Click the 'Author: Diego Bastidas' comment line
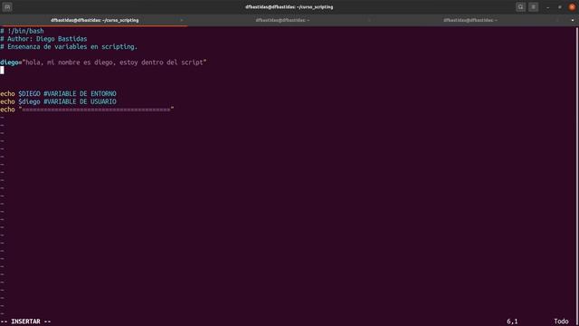The image size is (579, 326). click(43, 39)
